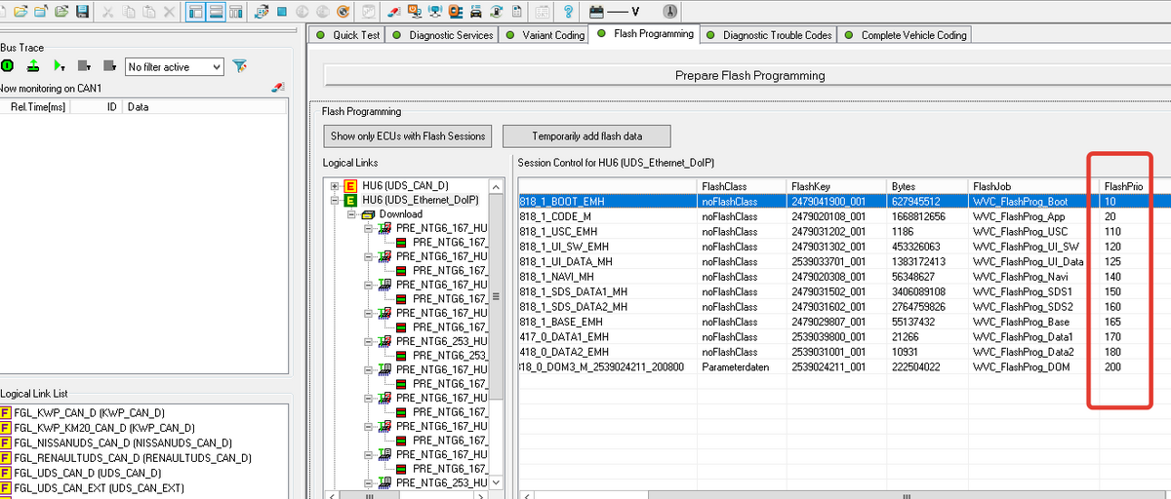Click 'Show only ECUs with Flash Sessions'

click(x=408, y=136)
